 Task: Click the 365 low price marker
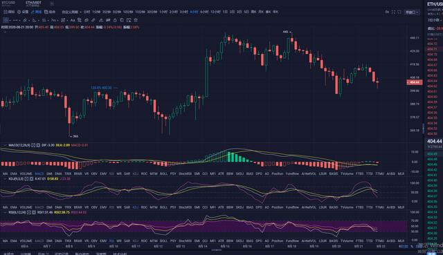pyautogui.click(x=75, y=136)
